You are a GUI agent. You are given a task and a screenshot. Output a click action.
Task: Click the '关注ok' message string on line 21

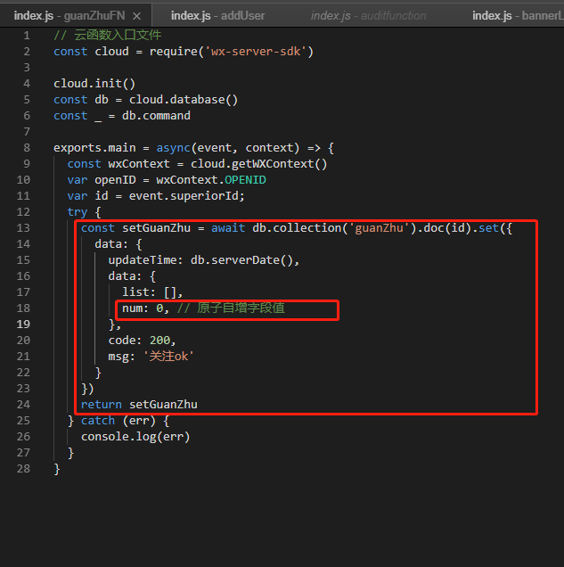point(168,357)
